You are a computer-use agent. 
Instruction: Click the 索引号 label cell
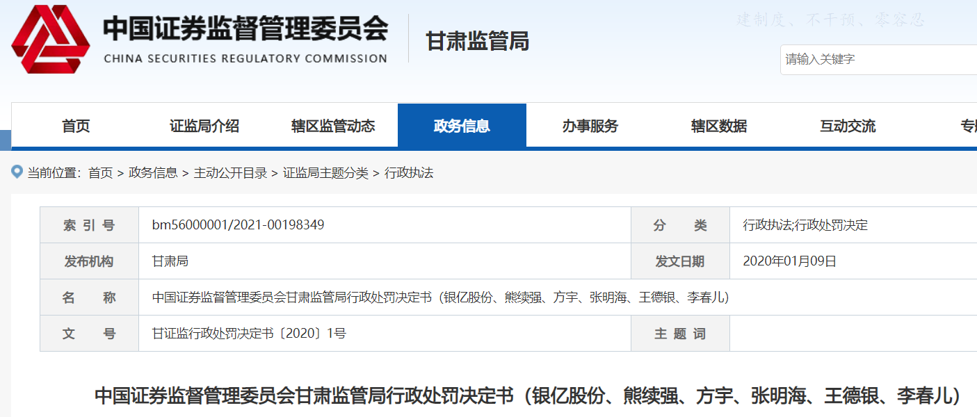[89, 225]
